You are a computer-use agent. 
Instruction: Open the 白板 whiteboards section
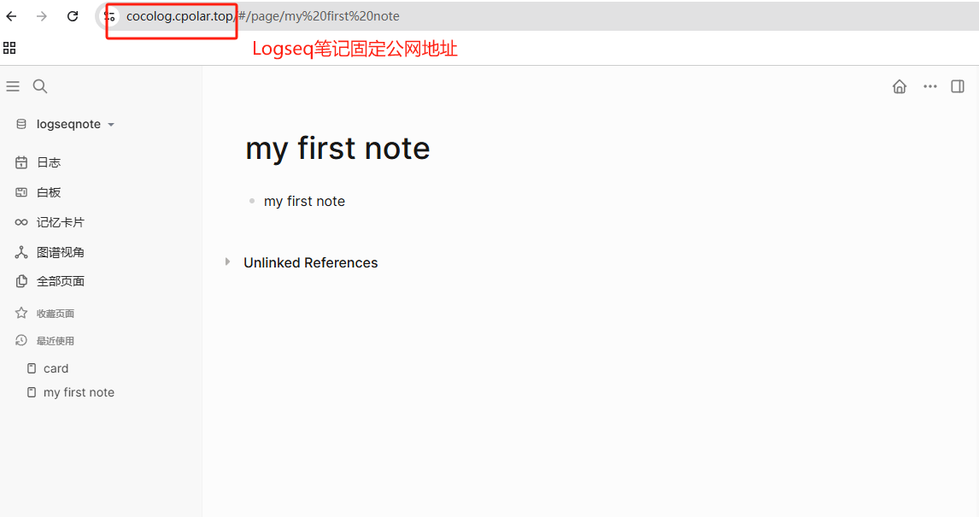tap(49, 191)
